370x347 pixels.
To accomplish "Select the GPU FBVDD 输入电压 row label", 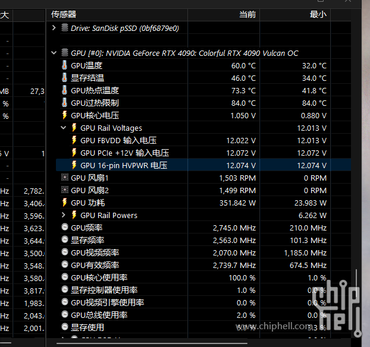I will point(118,140).
